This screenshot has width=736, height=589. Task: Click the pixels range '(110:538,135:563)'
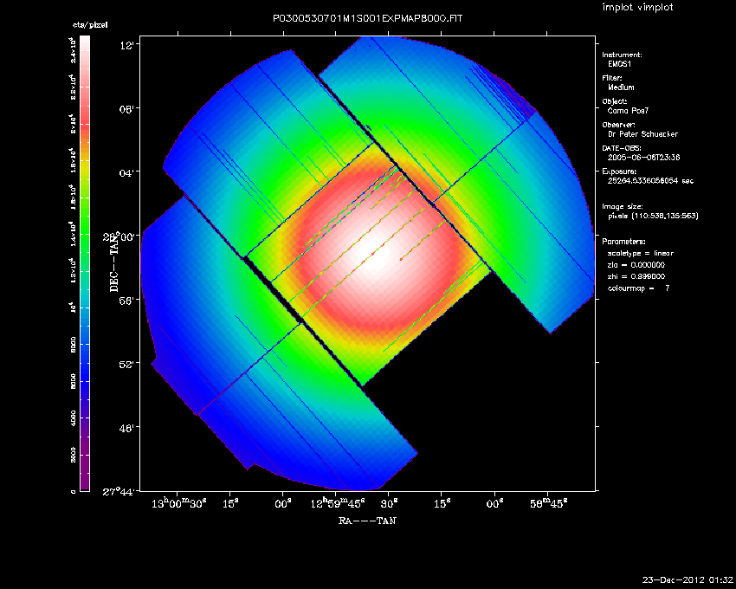[x=666, y=216]
